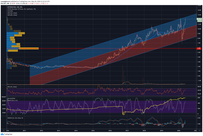Screen dimensions: 203x136
Task: Click the RSI 60.00 scale label
Action: (x=199, y=90)
